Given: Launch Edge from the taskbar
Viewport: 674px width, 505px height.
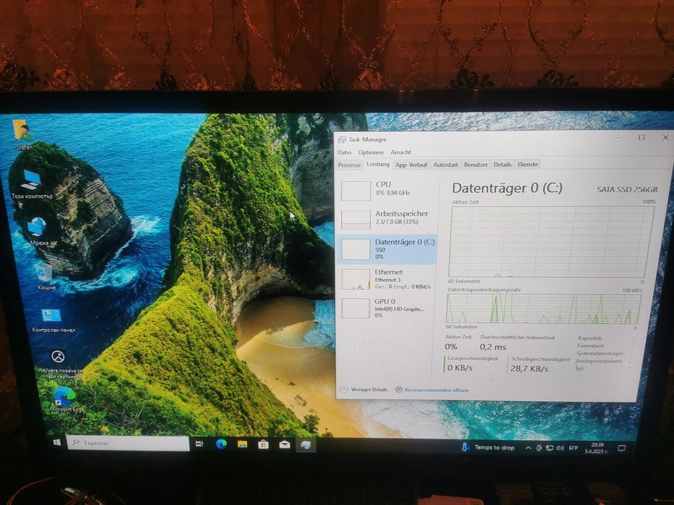Looking at the screenshot, I should pos(221,444).
